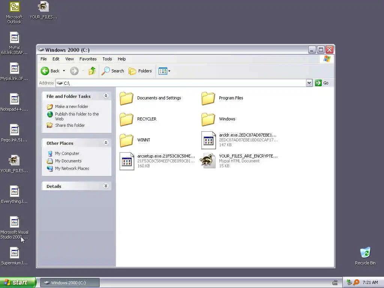Click into the C:\ address field

click(x=181, y=83)
